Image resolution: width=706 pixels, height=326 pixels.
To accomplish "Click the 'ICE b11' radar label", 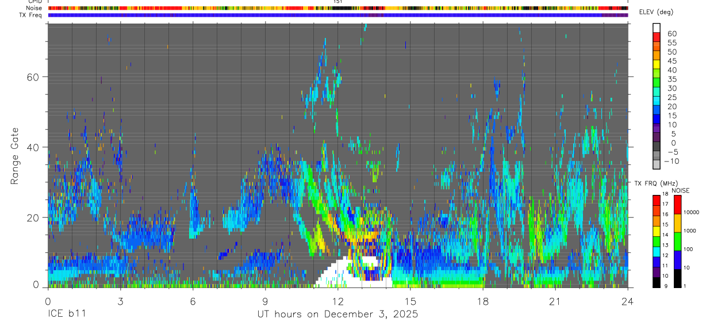I will 67,315.
